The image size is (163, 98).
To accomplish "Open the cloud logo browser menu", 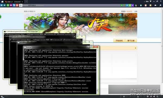I will 2,2.
